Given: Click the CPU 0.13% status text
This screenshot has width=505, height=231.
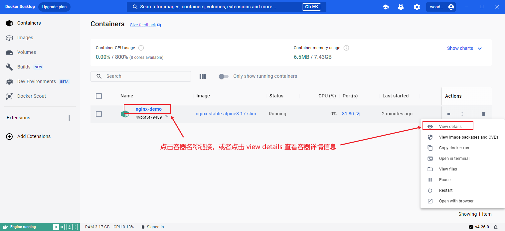Looking at the screenshot, I should coord(124,227).
